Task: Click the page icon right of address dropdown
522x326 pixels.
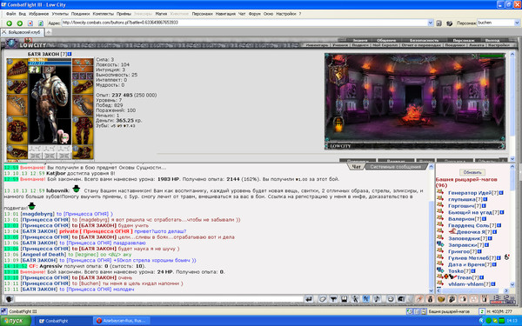Action: [438, 23]
